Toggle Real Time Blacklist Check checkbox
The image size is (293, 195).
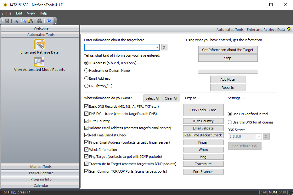coord(86,135)
